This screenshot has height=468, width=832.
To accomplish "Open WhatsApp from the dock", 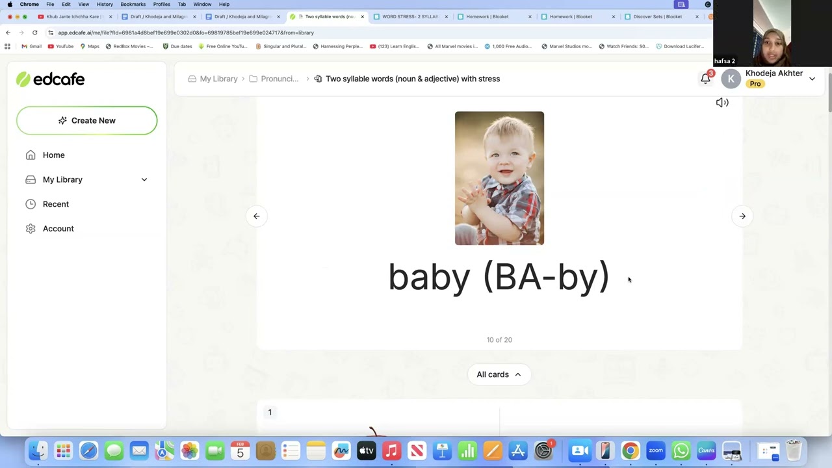I will 681,450.
